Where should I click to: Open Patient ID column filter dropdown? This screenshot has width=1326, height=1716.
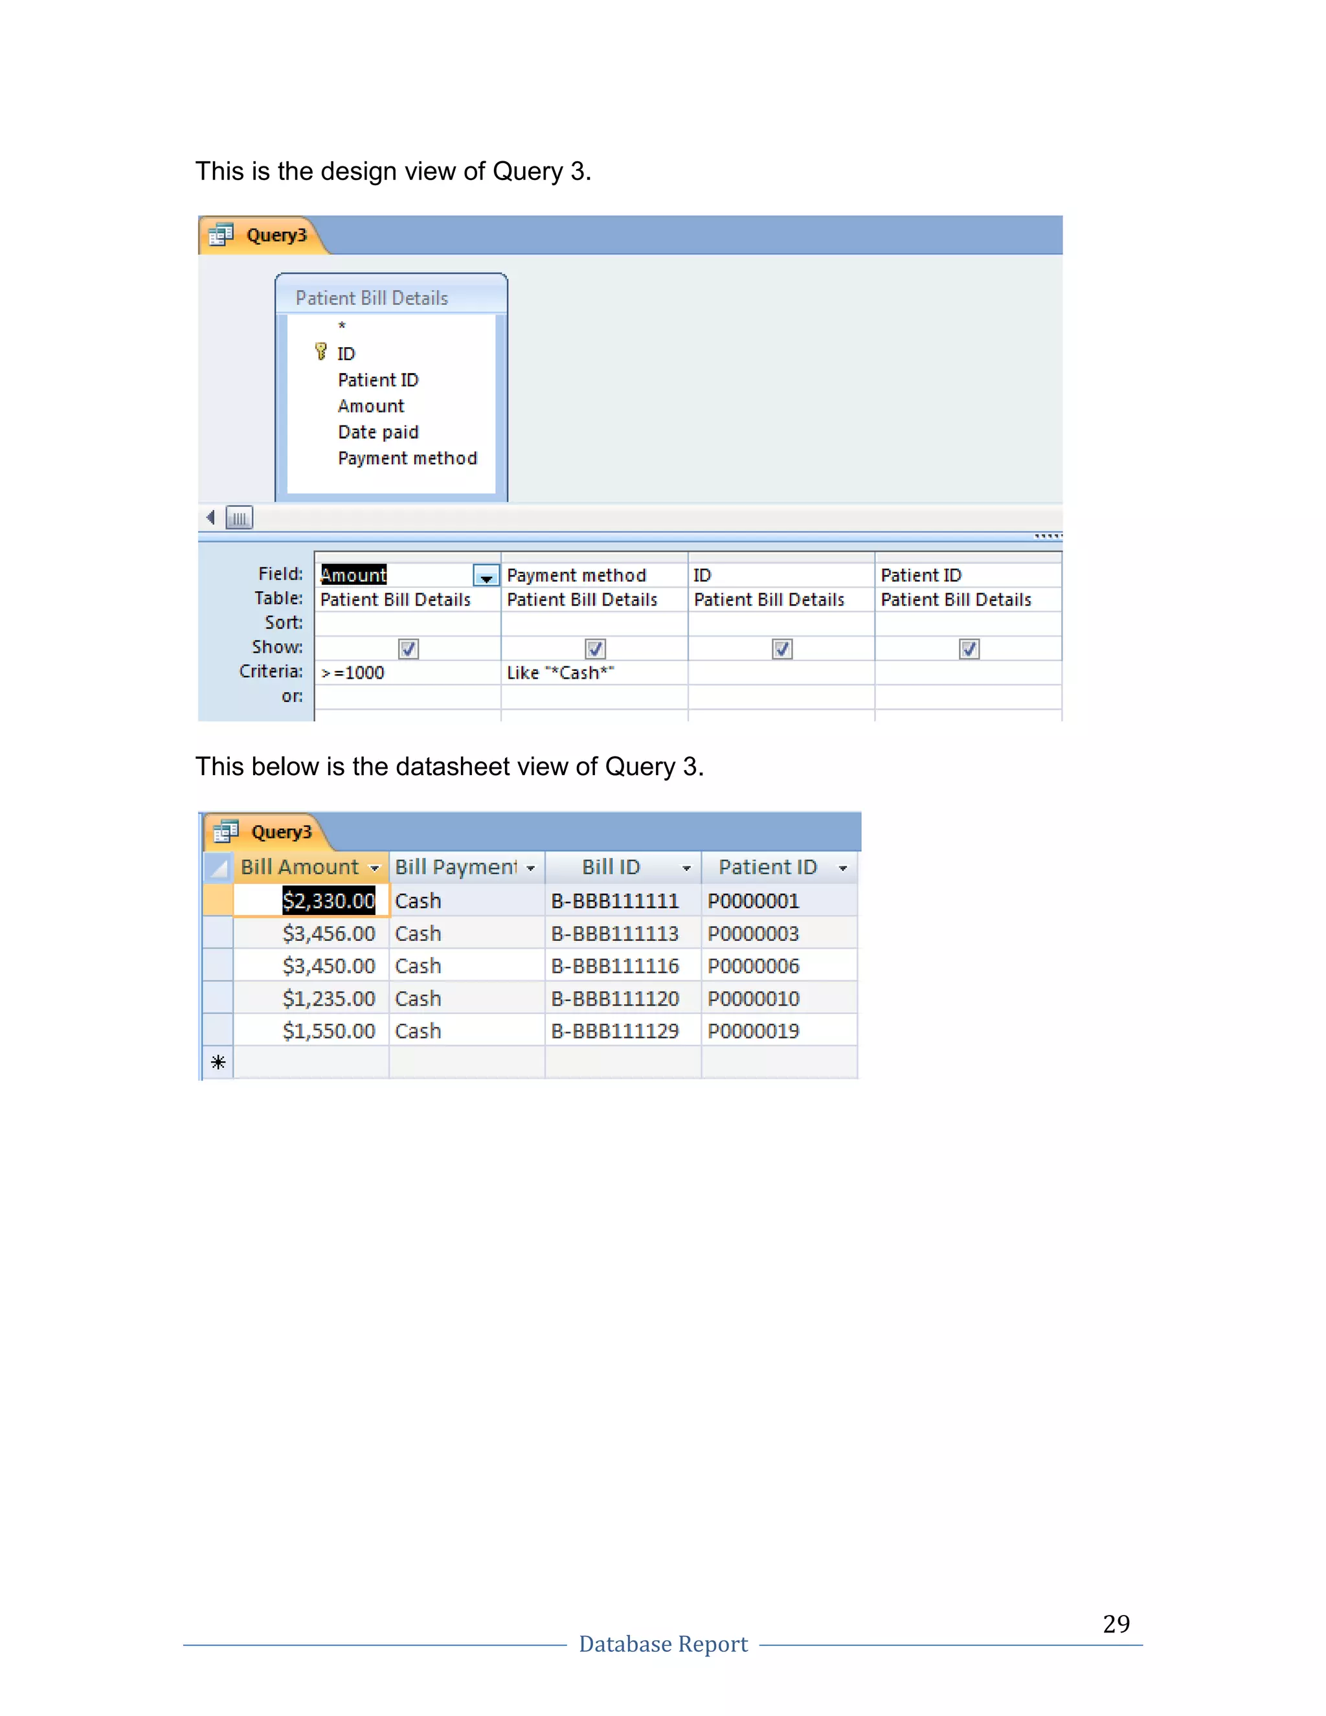tap(843, 868)
